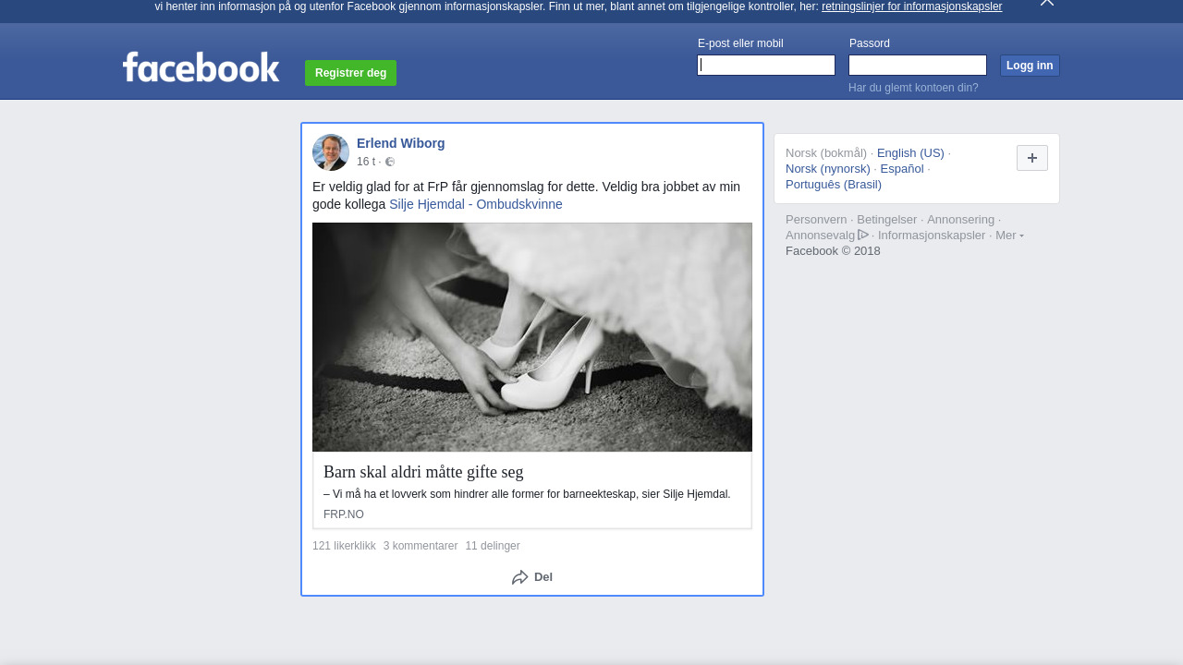
Task: Open the Annonsering footer link
Action: tap(960, 220)
